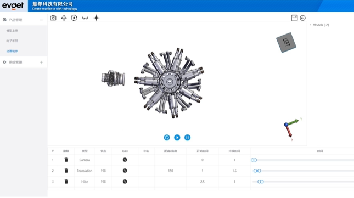Expand the Models [-2] tree node
Screen dimensions: 354x198
point(310,25)
